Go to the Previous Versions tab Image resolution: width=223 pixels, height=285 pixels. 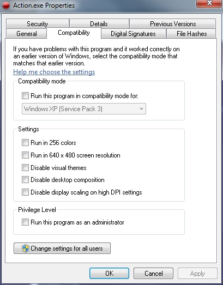pos(173,23)
